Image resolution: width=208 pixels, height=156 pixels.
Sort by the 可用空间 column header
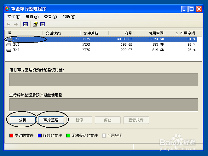click(150, 33)
